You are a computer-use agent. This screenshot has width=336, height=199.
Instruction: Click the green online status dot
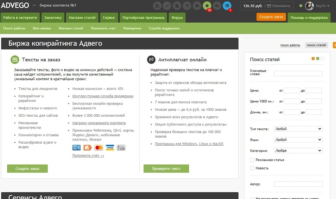point(301,6)
